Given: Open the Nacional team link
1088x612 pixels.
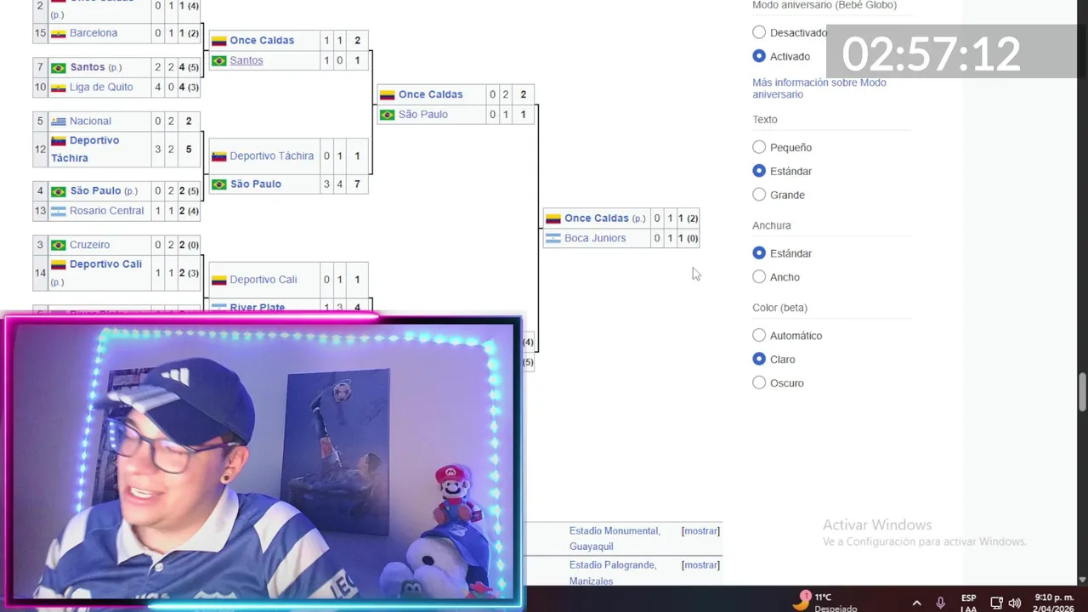Looking at the screenshot, I should [90, 122].
